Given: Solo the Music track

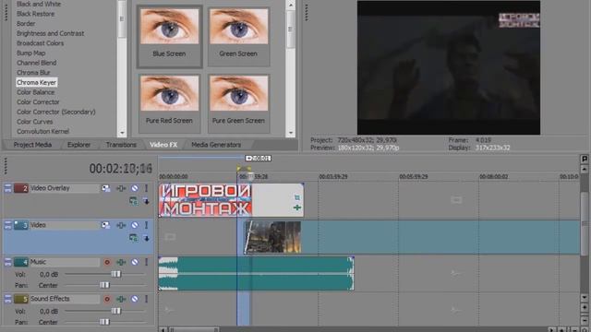Looking at the screenshot, I should pyautogui.click(x=146, y=262).
